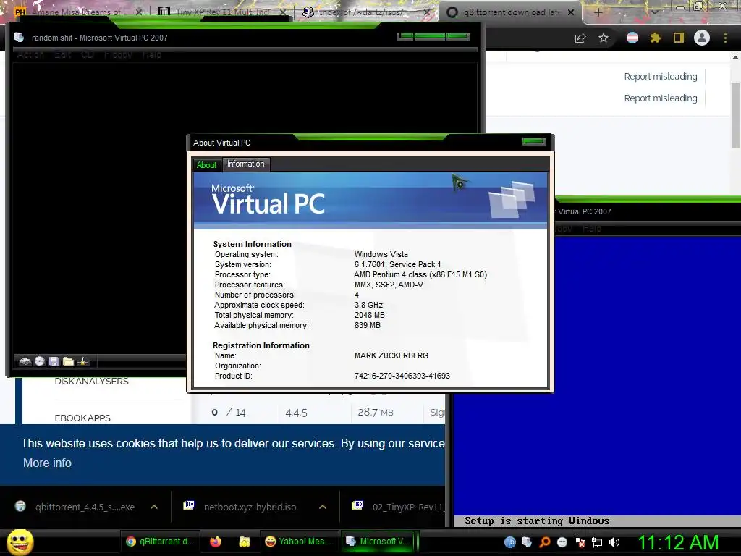Screen dimensions: 741x556
Task: Open the Floppy menu in Virtual PC
Action: point(118,55)
